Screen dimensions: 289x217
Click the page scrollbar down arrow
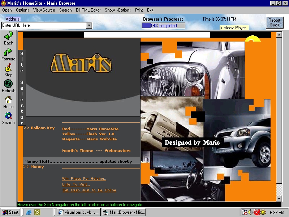(x=279, y=198)
